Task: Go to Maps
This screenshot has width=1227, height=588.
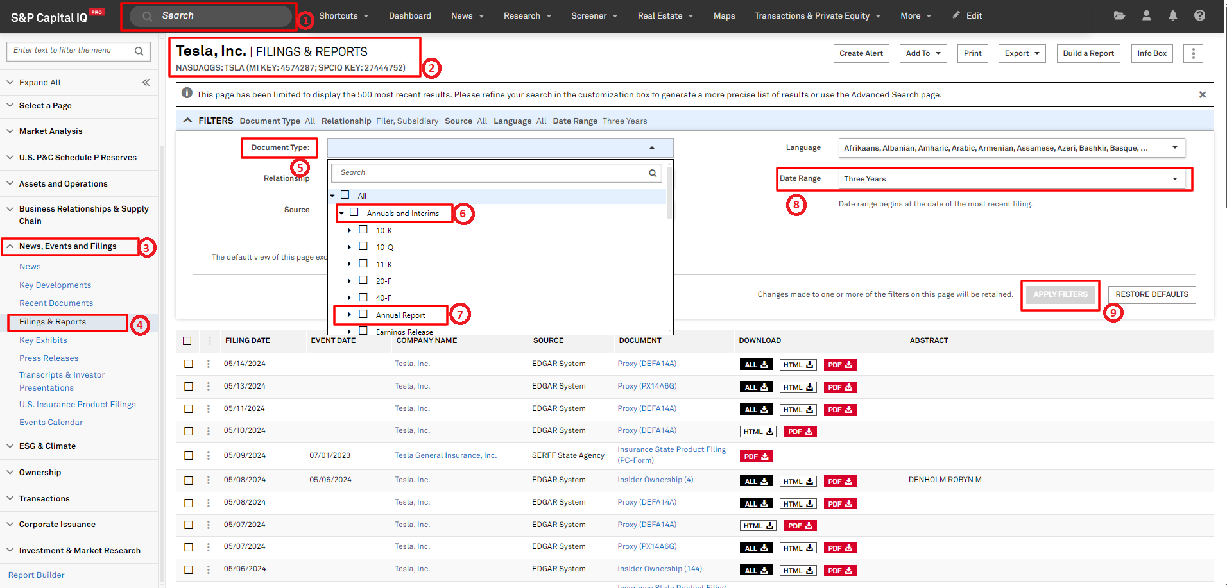Action: (725, 16)
